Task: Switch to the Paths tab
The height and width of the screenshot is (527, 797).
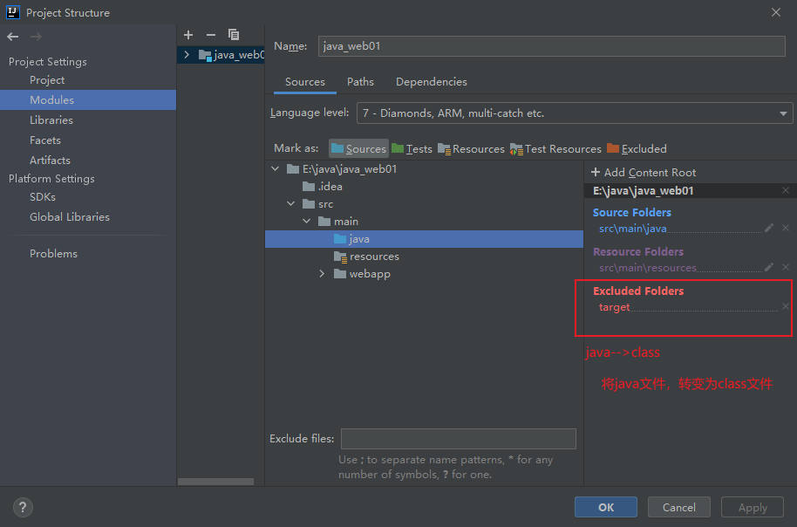Action: click(360, 82)
